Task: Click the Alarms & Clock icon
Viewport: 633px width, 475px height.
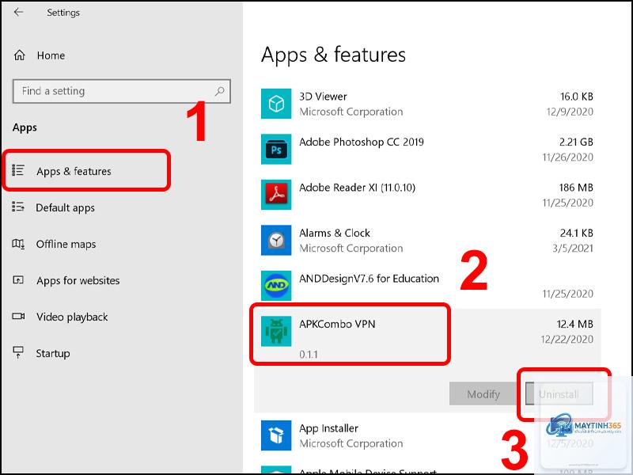Action: [x=276, y=241]
